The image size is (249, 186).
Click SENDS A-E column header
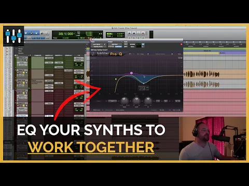point(68,55)
